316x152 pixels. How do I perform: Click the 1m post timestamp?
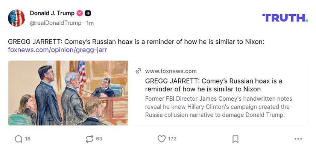coord(90,23)
